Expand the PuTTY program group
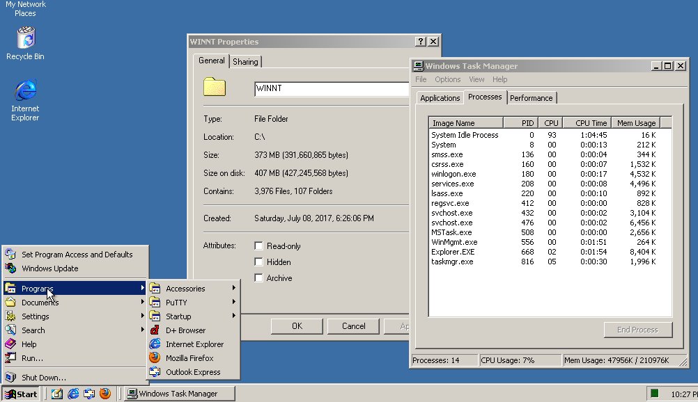Image resolution: width=698 pixels, height=402 pixels. [194, 303]
